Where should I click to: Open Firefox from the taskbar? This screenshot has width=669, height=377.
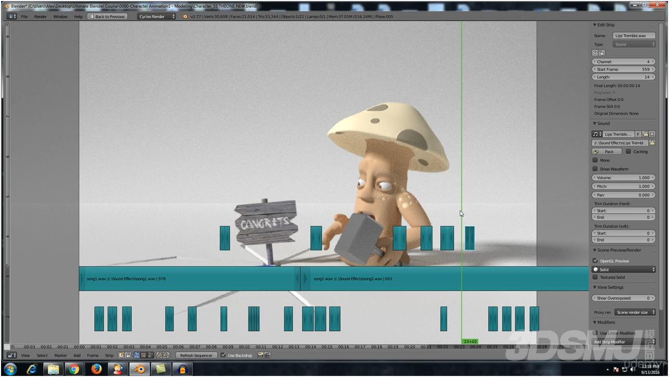96,369
